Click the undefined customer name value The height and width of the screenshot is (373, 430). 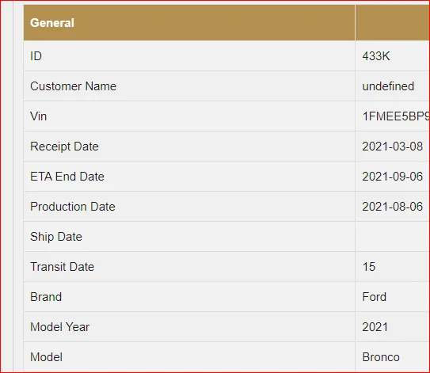click(x=388, y=86)
